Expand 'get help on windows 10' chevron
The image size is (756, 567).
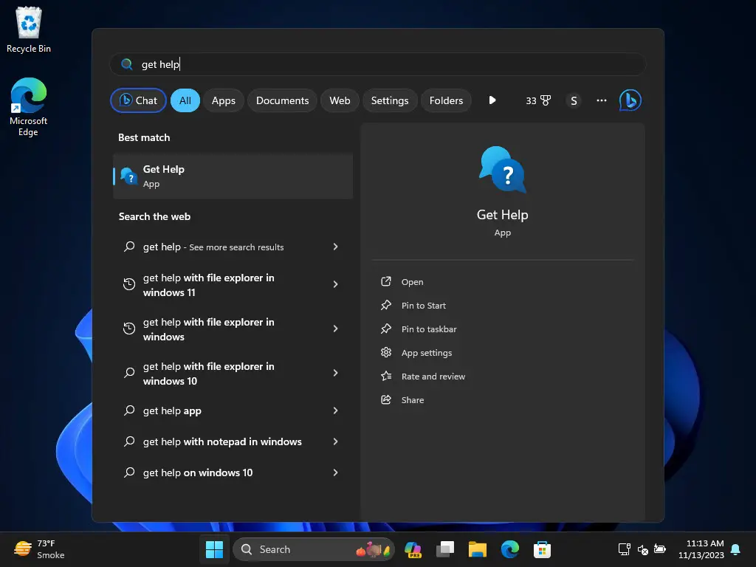coord(336,472)
